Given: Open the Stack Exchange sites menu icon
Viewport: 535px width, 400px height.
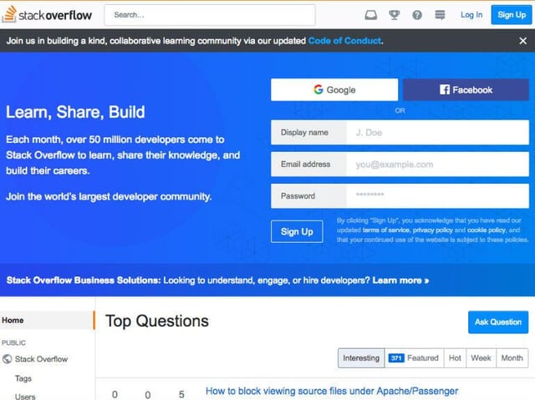Looking at the screenshot, I should (x=440, y=15).
